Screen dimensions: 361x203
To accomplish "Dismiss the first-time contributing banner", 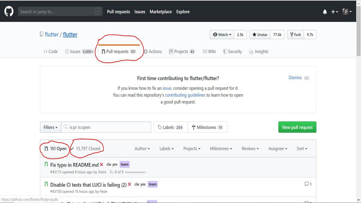I will [295, 78].
